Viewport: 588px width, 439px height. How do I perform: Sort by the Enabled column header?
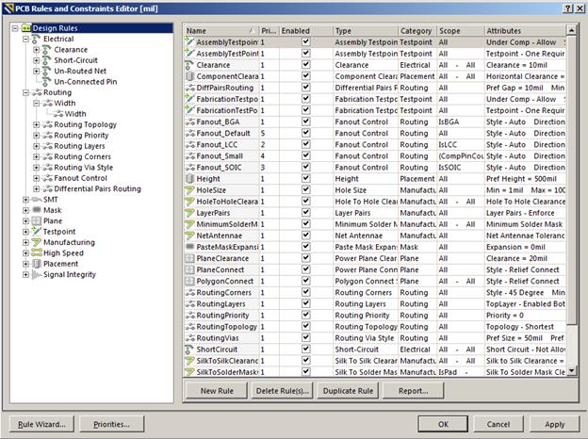click(306, 31)
